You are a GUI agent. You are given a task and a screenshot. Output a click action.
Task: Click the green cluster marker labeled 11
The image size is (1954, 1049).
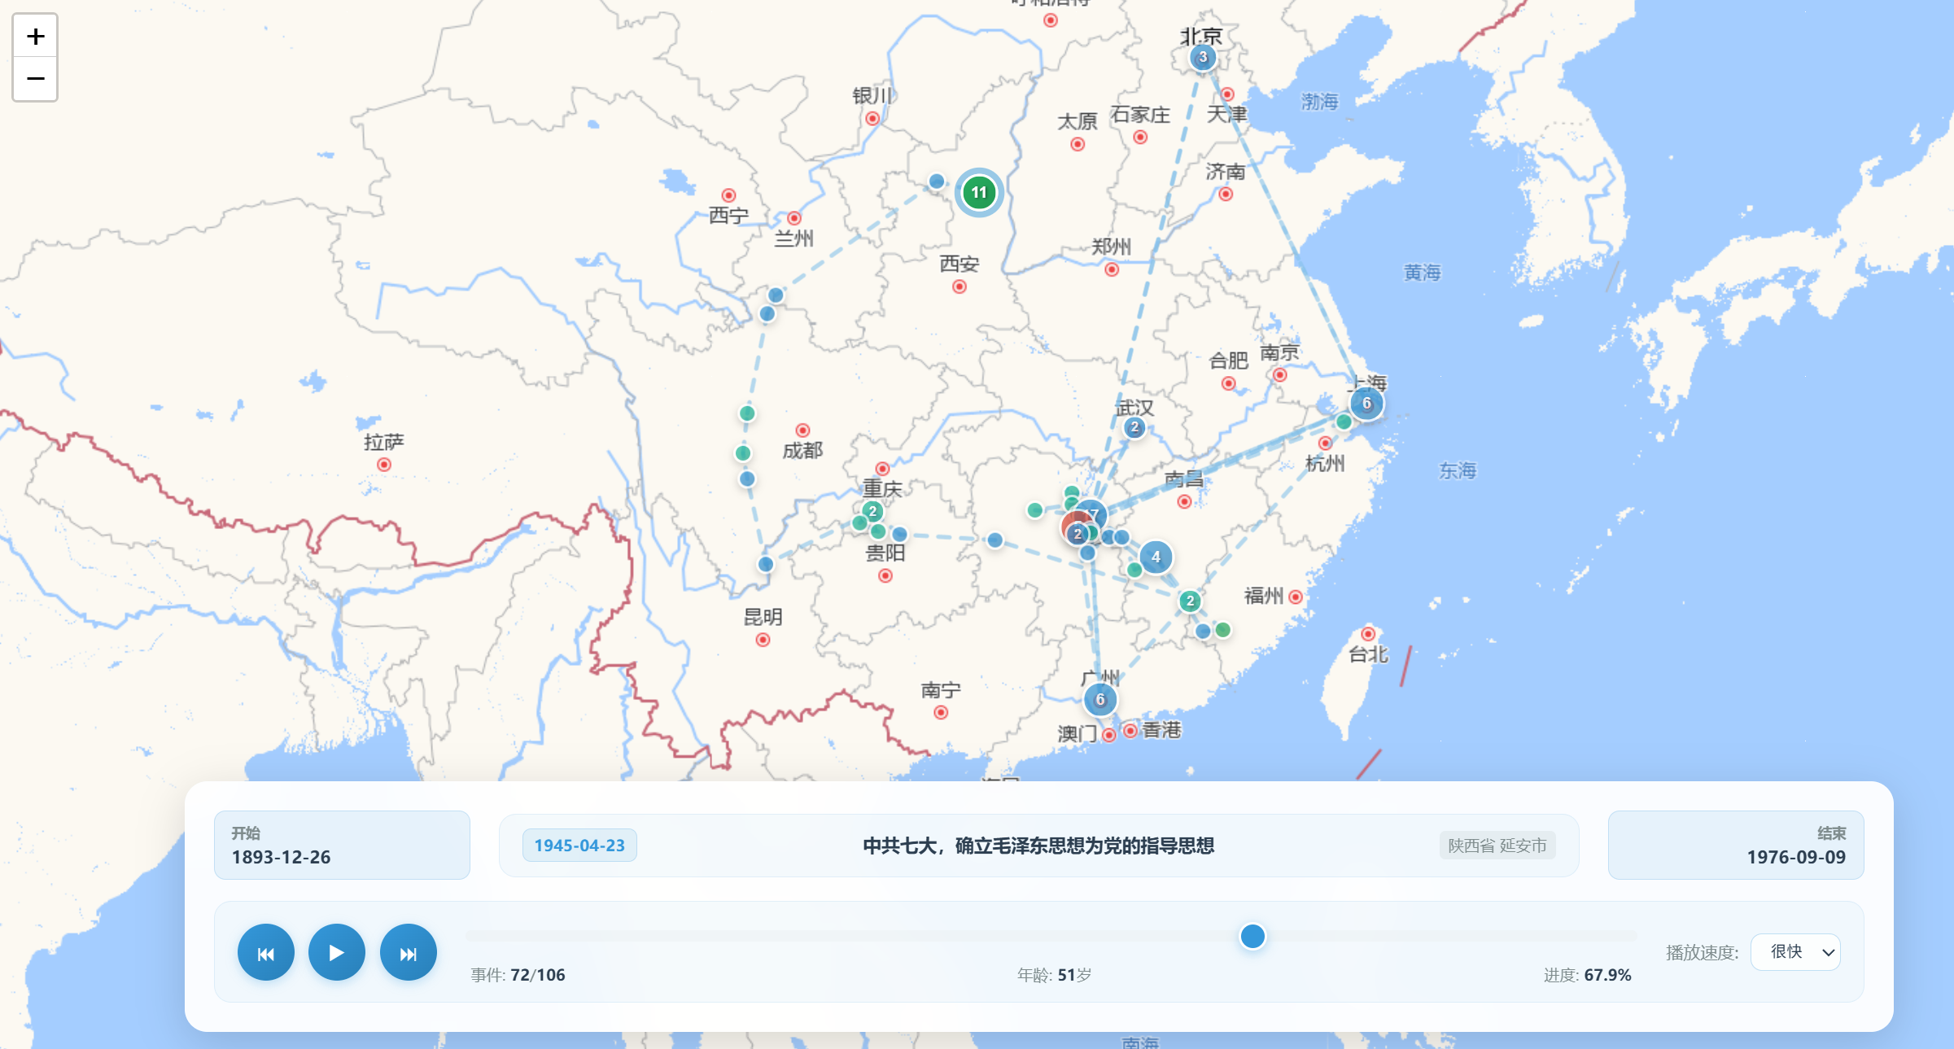[x=978, y=193]
